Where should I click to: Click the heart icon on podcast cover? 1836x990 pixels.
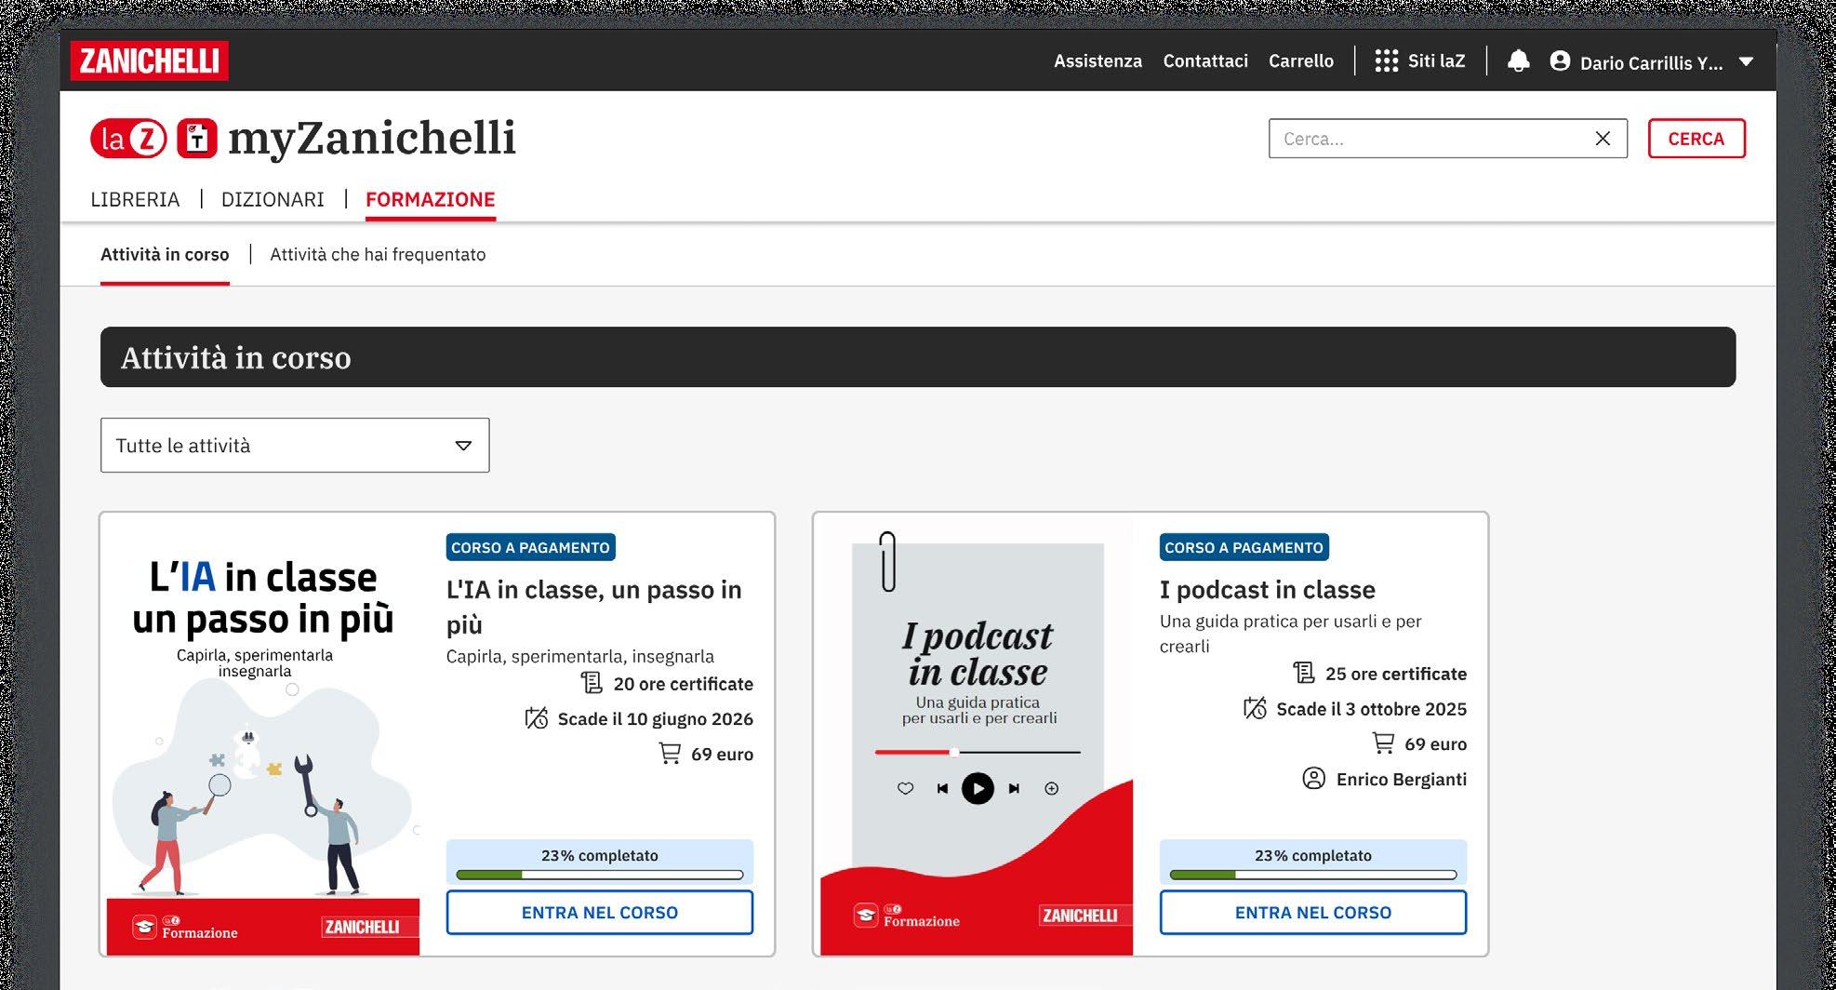click(x=905, y=788)
